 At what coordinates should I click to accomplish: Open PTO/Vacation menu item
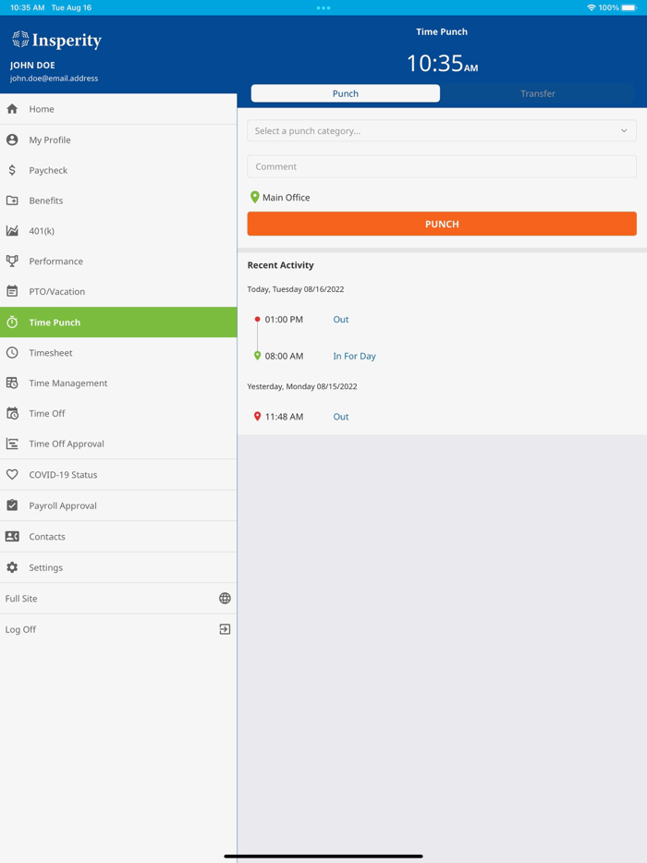pos(118,291)
